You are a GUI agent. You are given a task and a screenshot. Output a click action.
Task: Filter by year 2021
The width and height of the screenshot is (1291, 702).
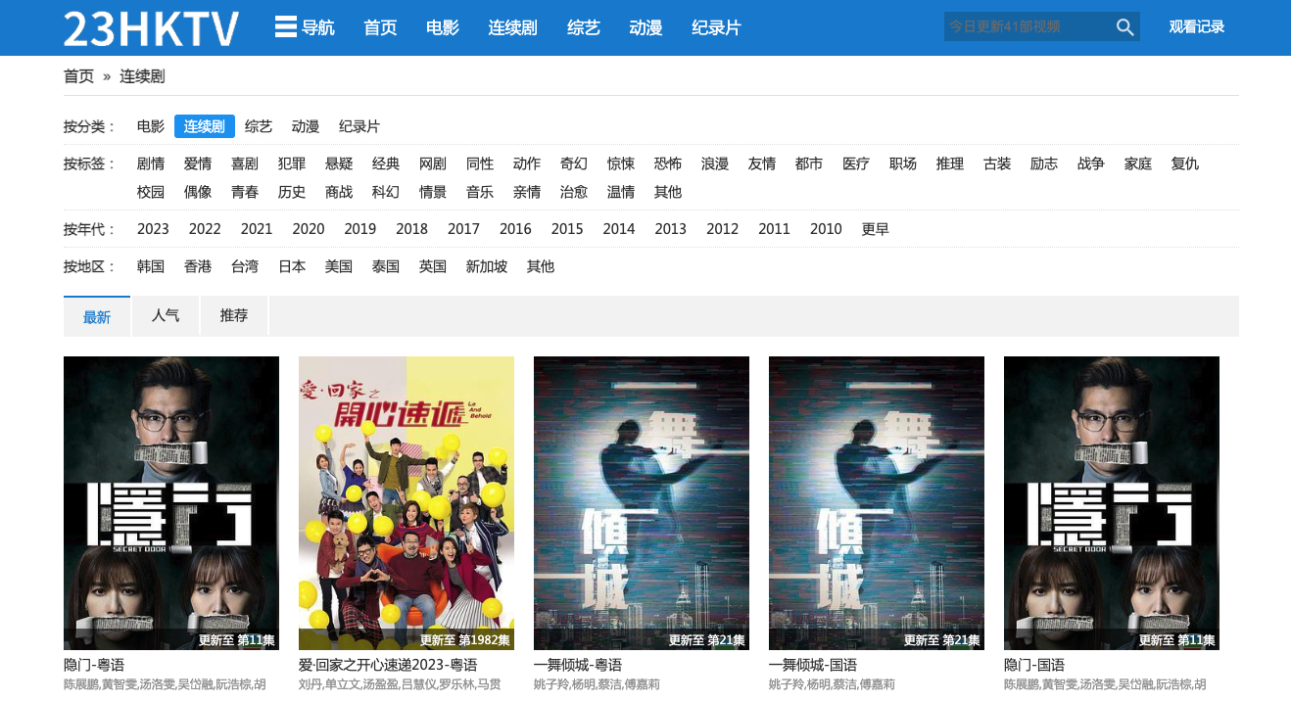point(257,229)
